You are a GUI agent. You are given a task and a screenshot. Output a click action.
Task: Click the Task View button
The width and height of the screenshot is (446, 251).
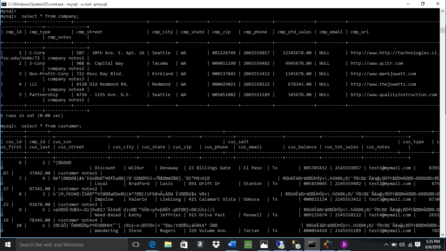pyautogui.click(x=136, y=244)
